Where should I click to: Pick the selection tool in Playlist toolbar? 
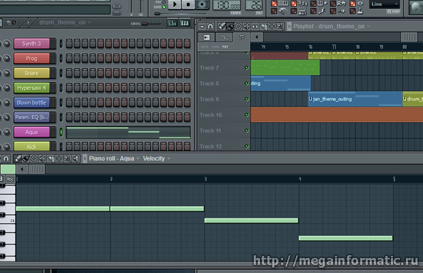[x=272, y=26]
